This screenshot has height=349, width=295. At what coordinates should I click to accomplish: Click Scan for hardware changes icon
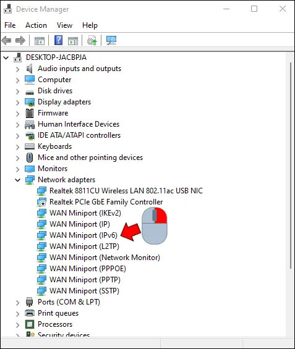click(111, 40)
